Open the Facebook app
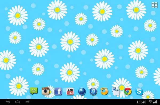 58,91
